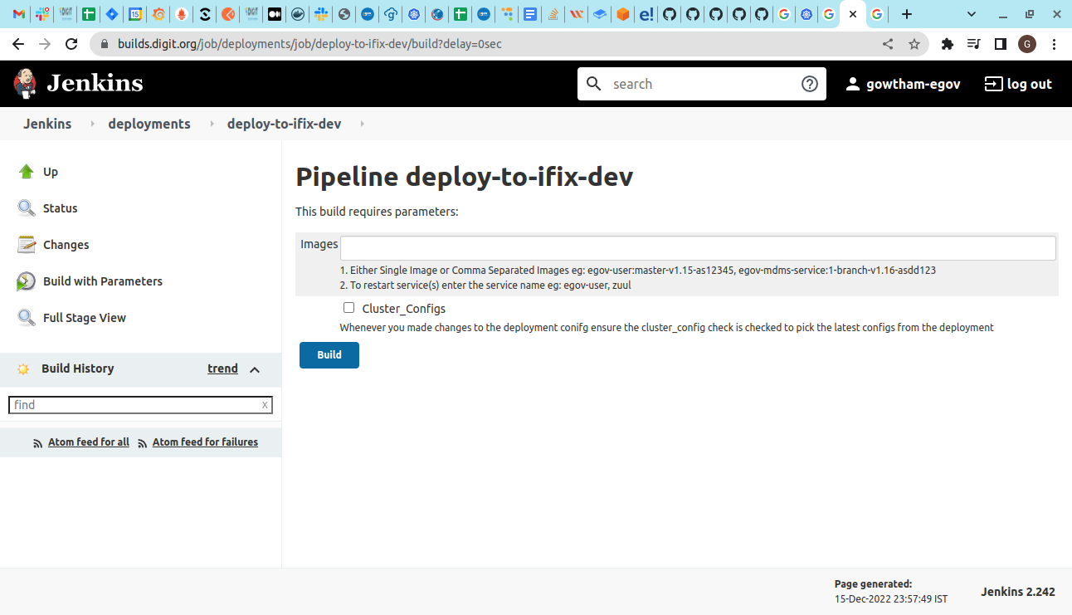Open Full Stage View magnifier icon
The height and width of the screenshot is (615, 1072).
point(27,318)
